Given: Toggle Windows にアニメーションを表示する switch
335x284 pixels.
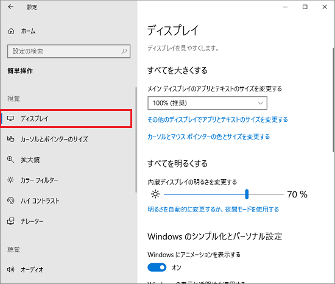Looking at the screenshot, I should pos(157,268).
